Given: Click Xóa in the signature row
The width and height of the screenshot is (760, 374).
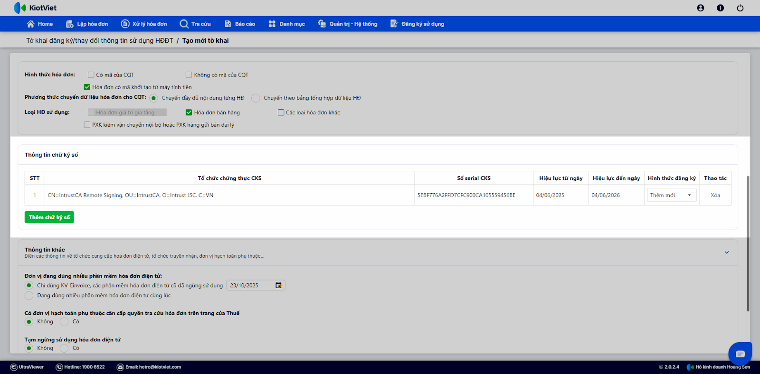Looking at the screenshot, I should pos(715,195).
